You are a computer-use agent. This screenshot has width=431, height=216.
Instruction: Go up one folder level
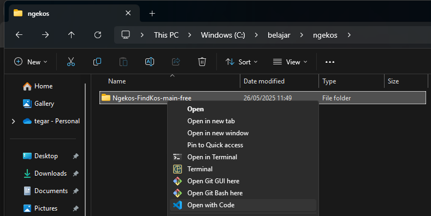pyautogui.click(x=71, y=35)
